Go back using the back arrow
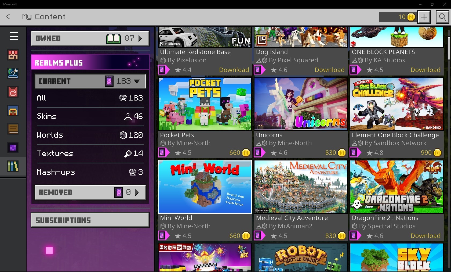 8,17
